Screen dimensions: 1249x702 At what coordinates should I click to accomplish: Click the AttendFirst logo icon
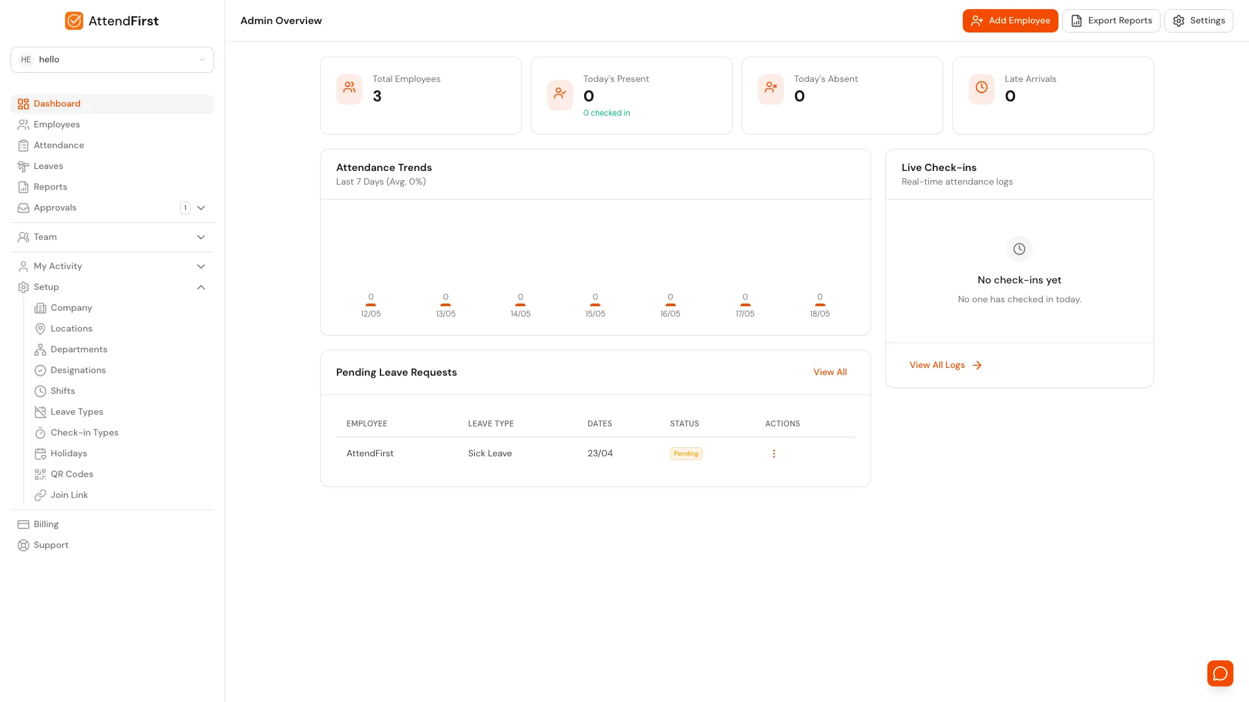coord(74,21)
